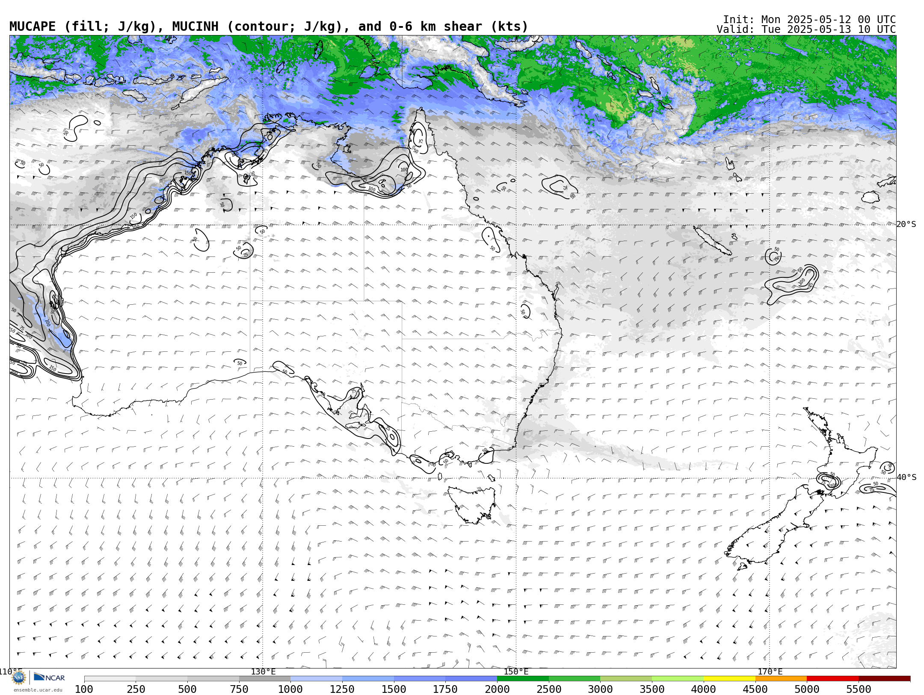Click the NSF logo
924x695 pixels.
coord(19,677)
